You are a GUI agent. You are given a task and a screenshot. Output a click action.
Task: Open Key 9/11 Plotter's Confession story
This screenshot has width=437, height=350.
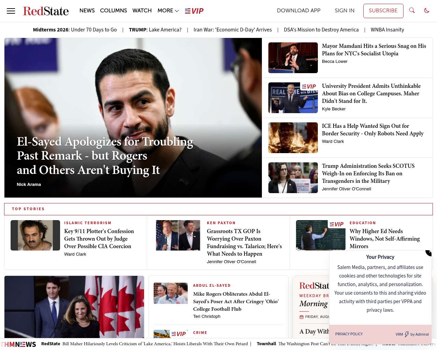(99, 239)
